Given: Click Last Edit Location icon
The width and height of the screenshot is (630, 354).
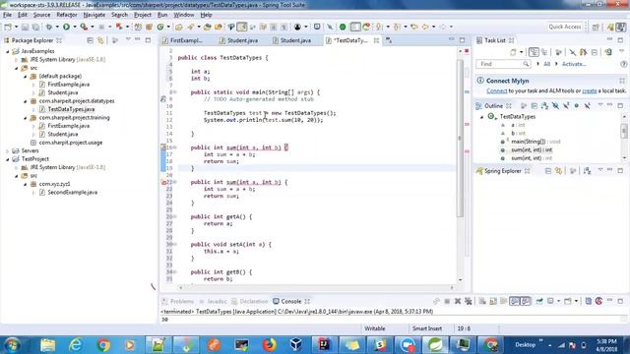Looking at the screenshot, I should (x=413, y=27).
